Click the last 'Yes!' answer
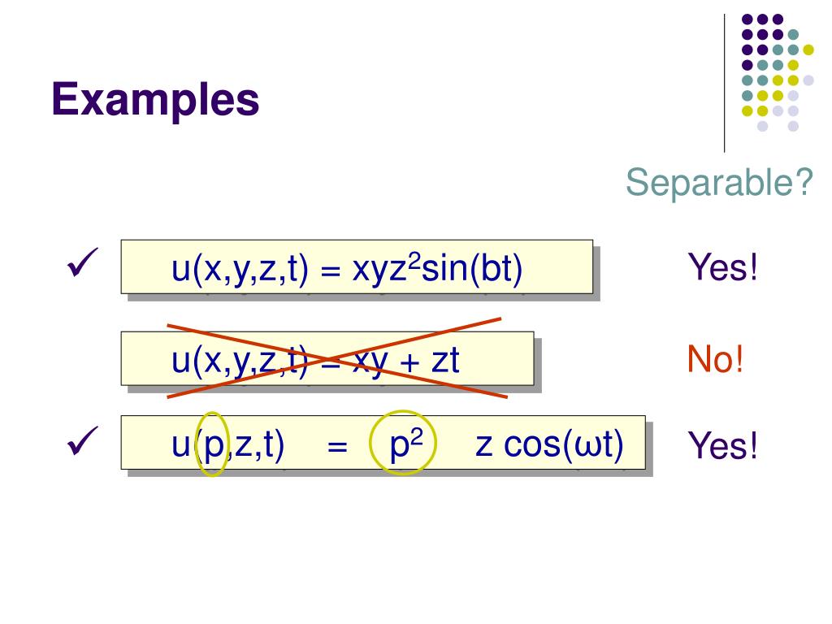The height and width of the screenshot is (624, 832). [x=722, y=445]
